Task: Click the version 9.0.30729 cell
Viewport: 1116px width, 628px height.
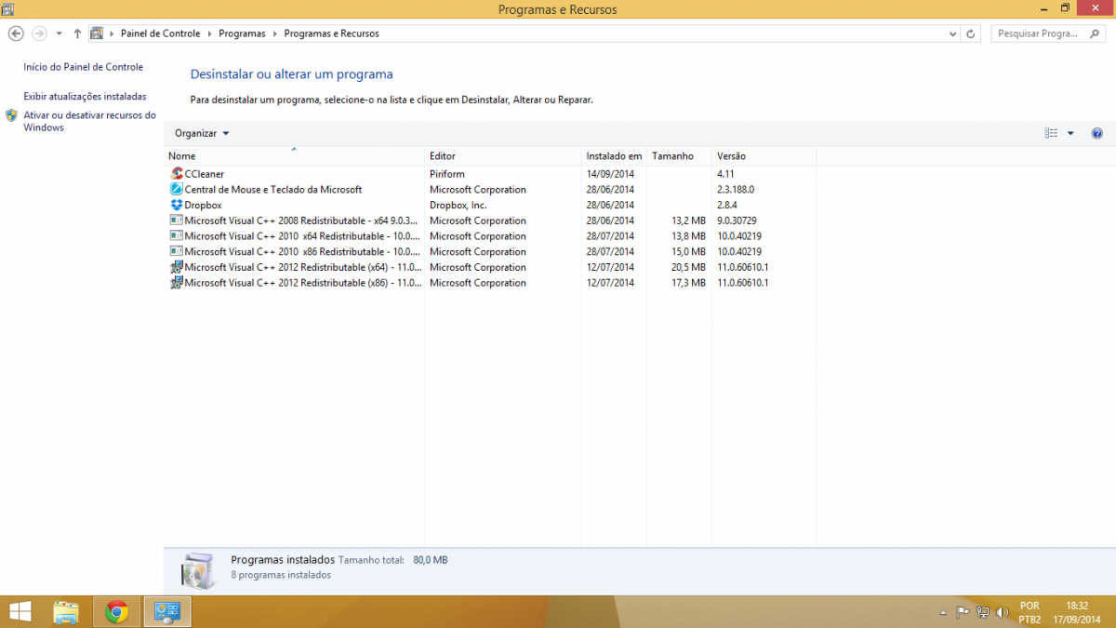Action: click(x=737, y=220)
